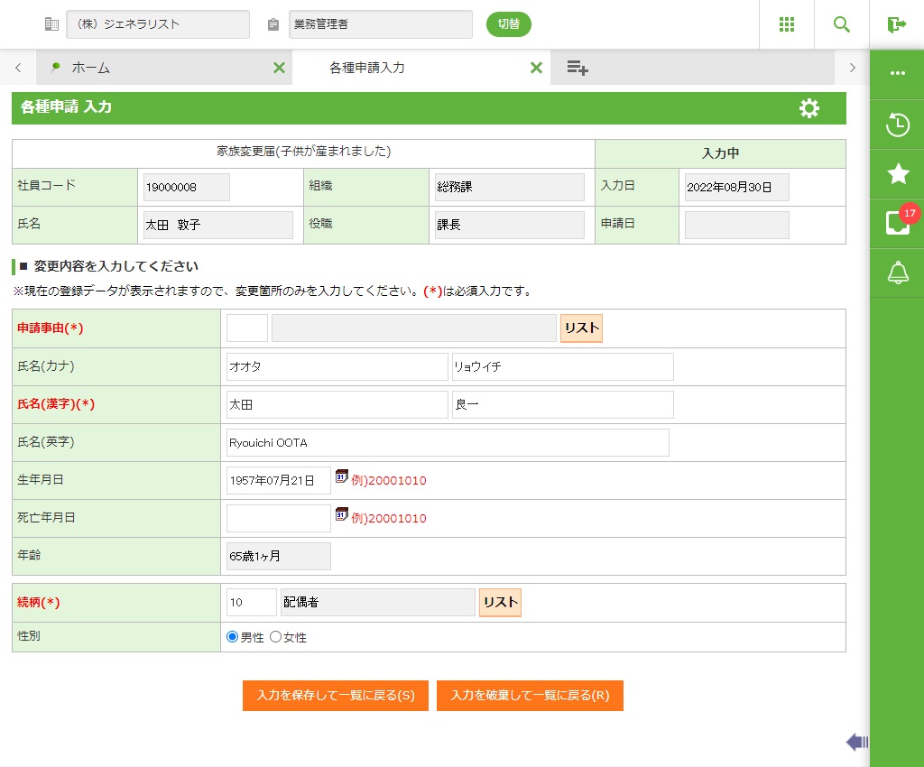Open the リスト picker for 申請事由
The width and height of the screenshot is (924, 767).
point(581,328)
